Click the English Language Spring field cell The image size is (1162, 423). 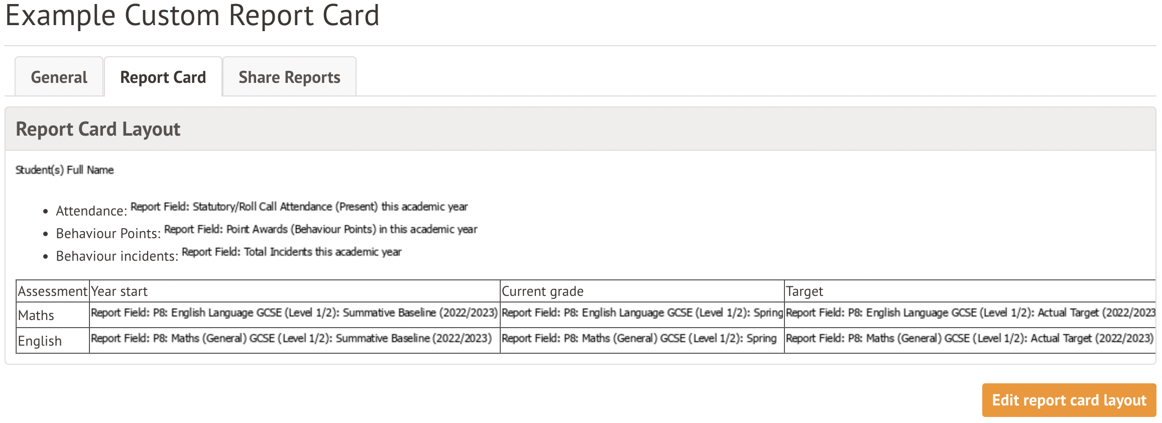point(642,313)
